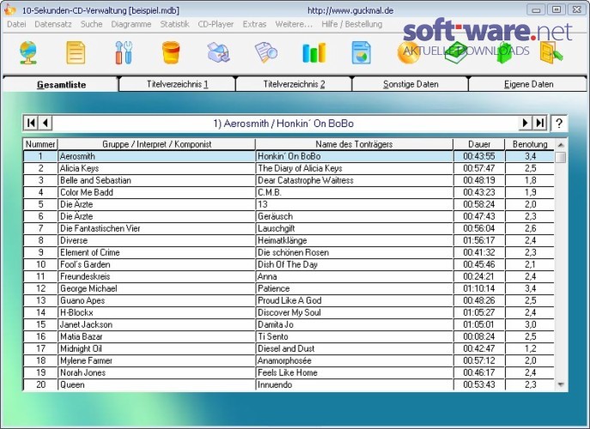Click the 'Ti Sento' album cell
The width and height of the screenshot is (590, 429).
click(354, 336)
